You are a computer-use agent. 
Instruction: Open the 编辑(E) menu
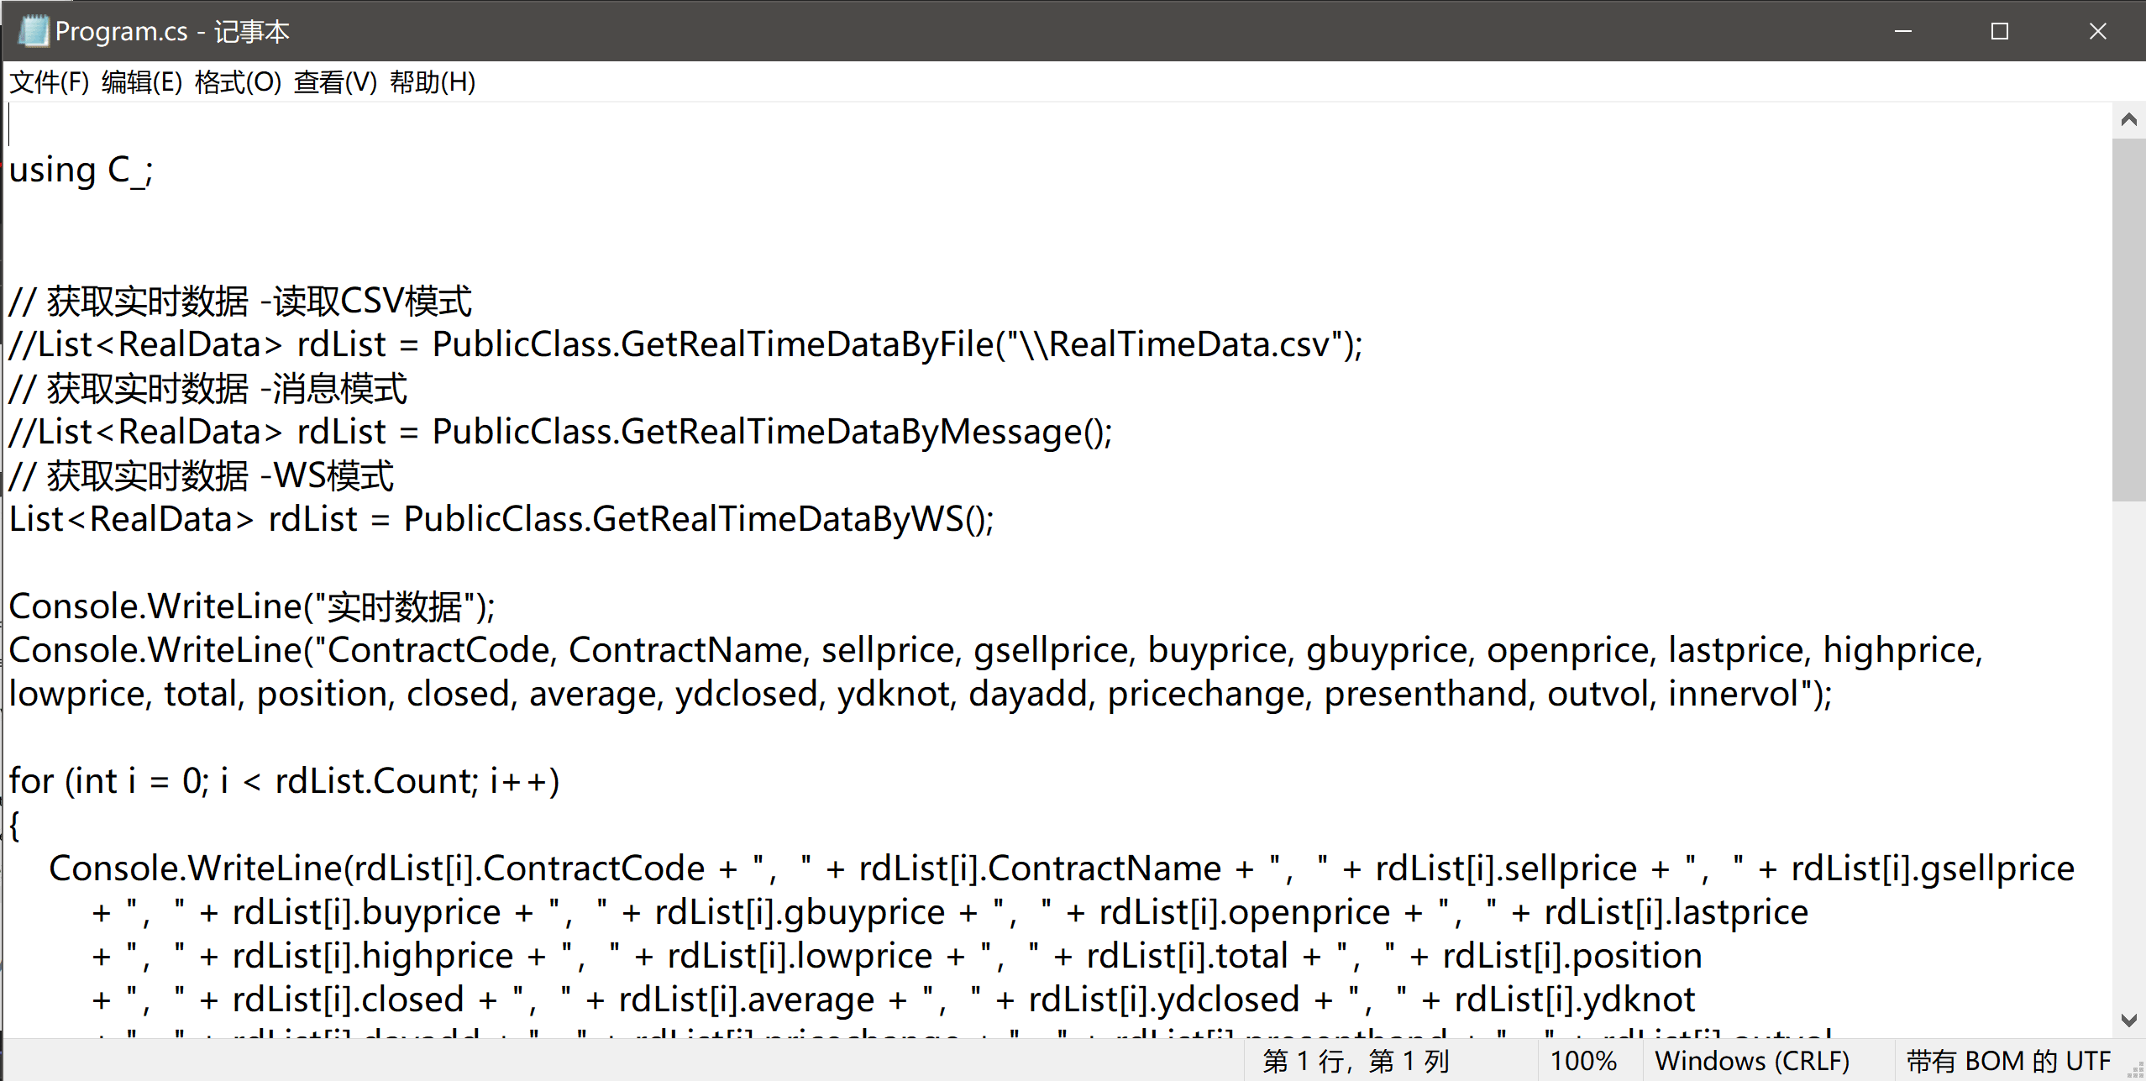141,82
